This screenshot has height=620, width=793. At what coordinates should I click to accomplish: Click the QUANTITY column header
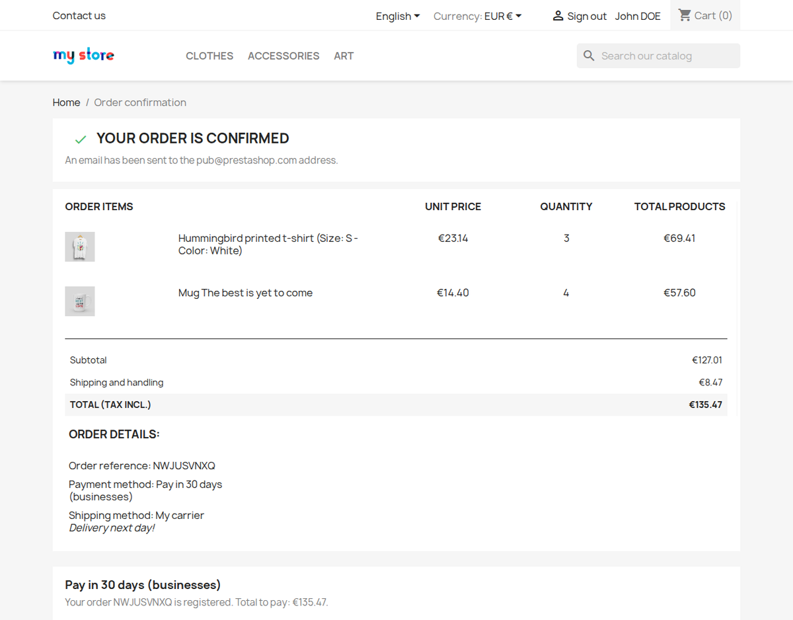tap(566, 207)
